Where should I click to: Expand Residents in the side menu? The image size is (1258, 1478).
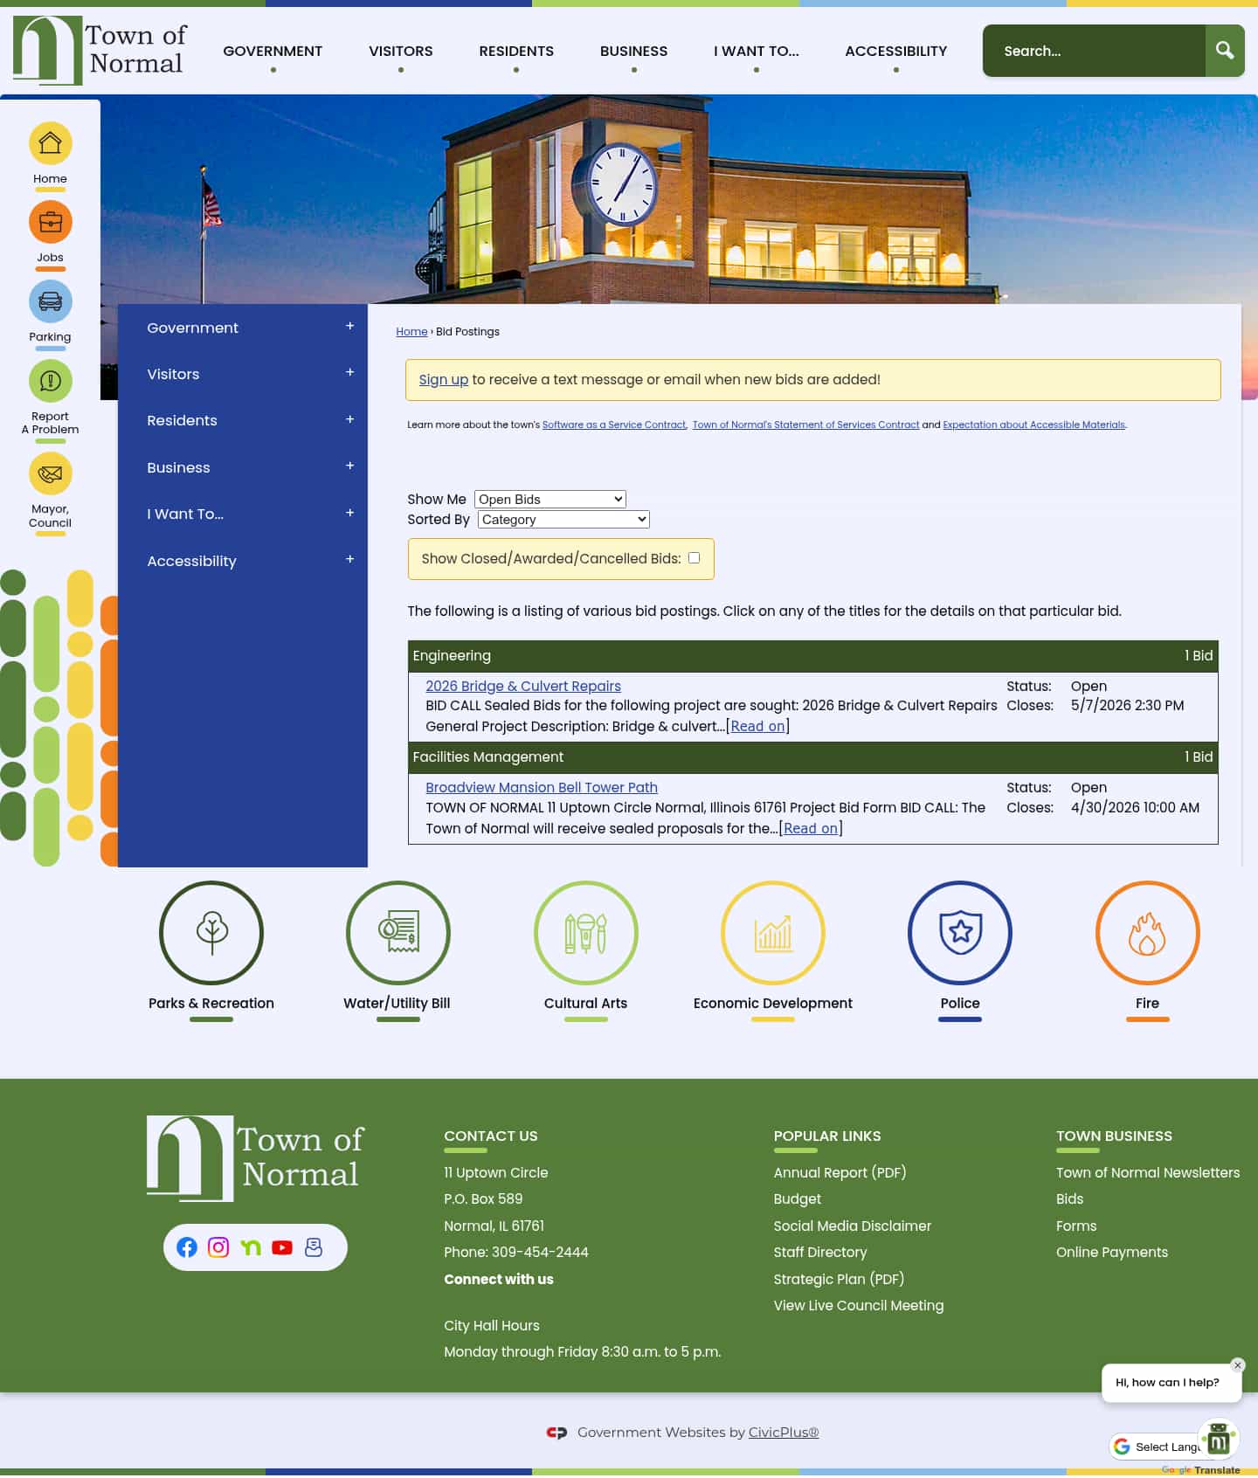tap(349, 419)
